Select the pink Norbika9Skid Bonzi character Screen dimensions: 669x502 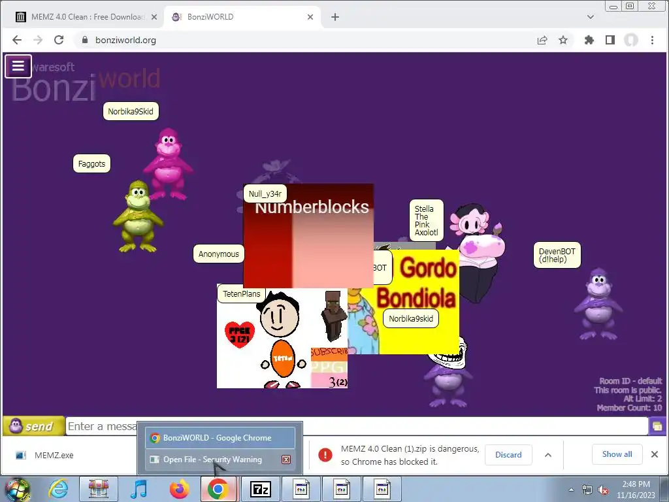[168, 164]
